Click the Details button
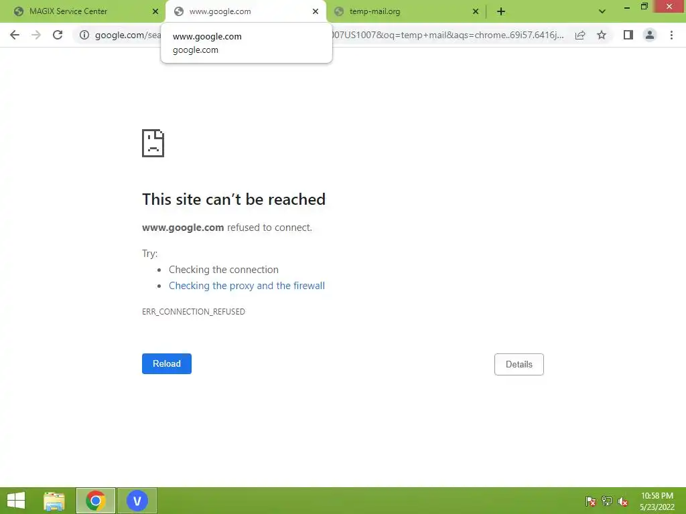Viewport: 686px width, 514px height. pyautogui.click(x=519, y=364)
